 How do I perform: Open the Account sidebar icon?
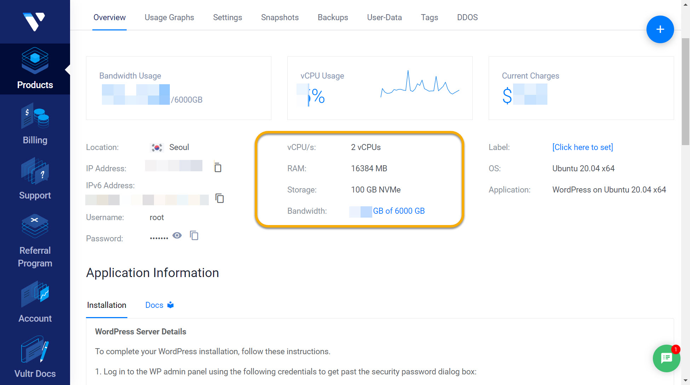click(x=35, y=302)
